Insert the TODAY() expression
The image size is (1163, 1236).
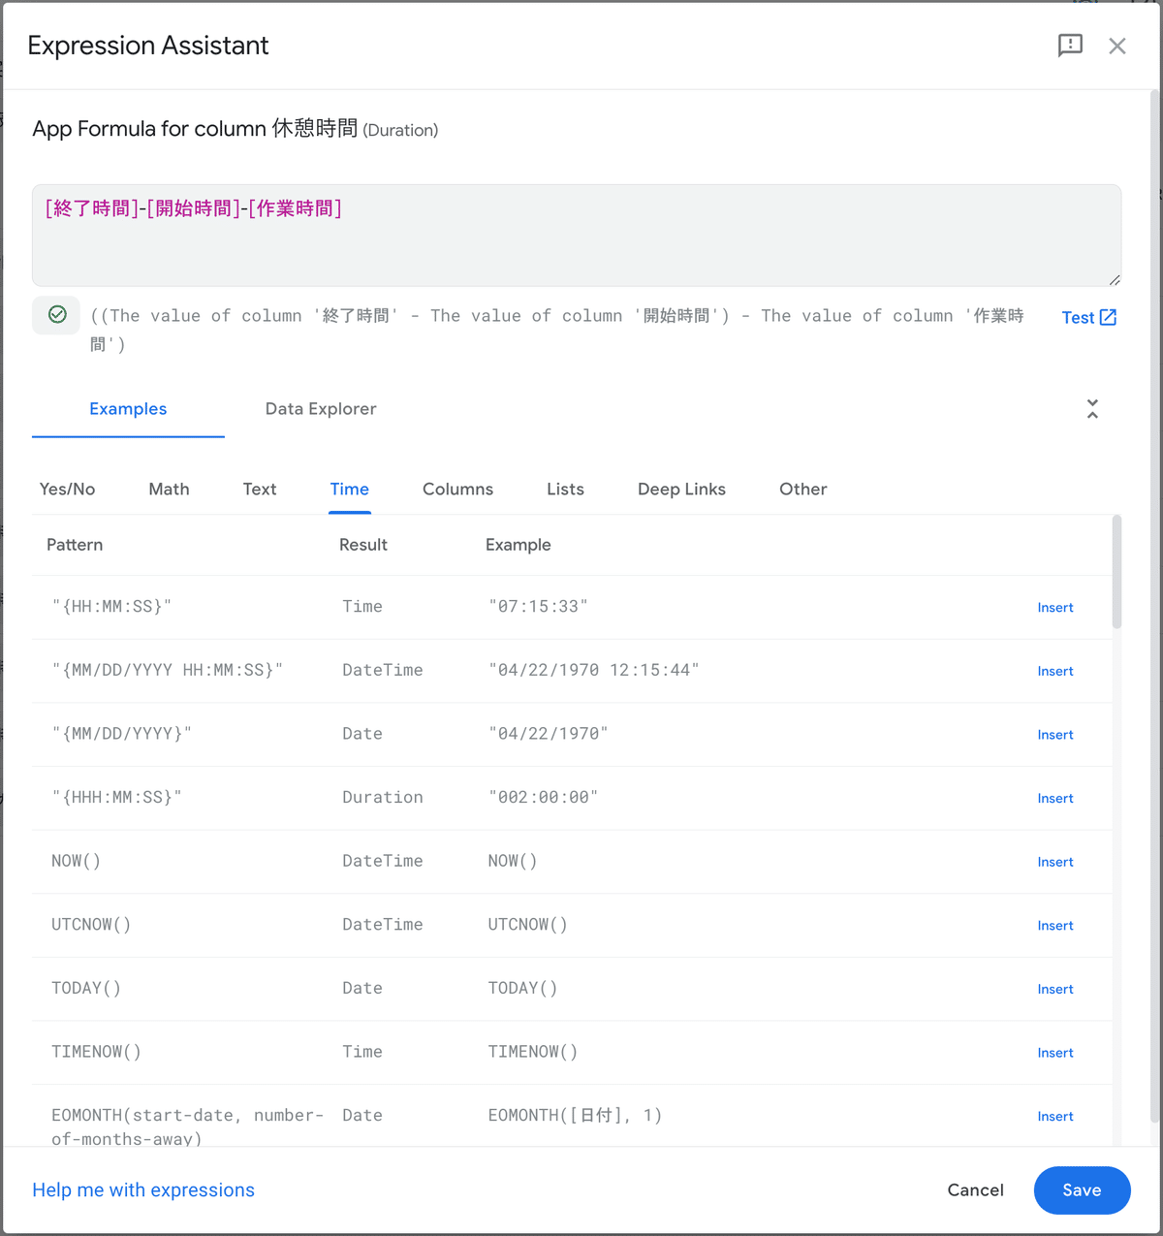point(1054,989)
